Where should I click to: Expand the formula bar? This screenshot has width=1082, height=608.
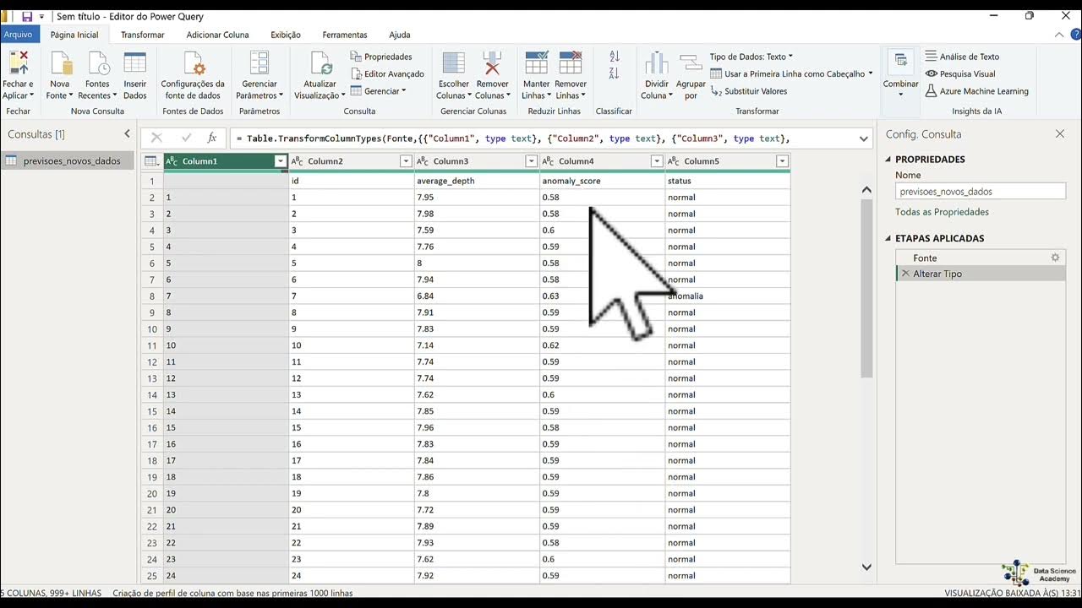[864, 138]
